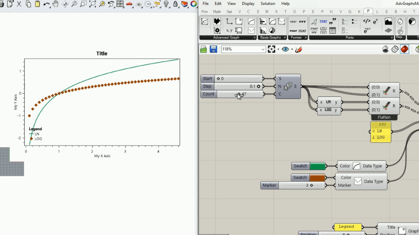The image size is (419, 235).
Task: Click the pie chart icon in Basic Graphs
Action: click(x=272, y=31)
